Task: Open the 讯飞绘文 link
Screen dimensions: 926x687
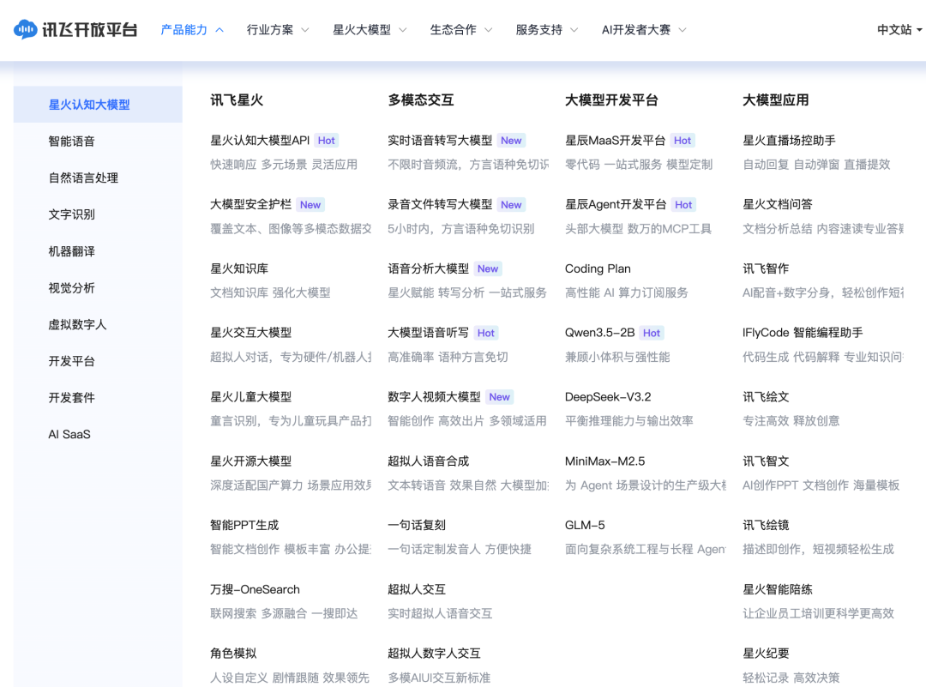Action: click(x=766, y=397)
